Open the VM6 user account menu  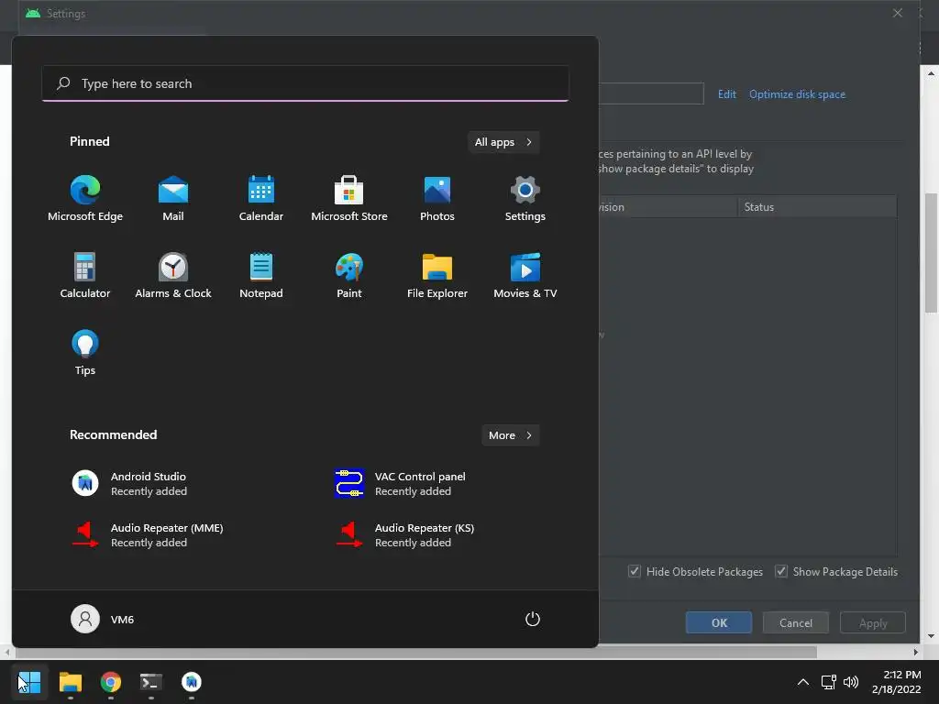[x=103, y=619]
